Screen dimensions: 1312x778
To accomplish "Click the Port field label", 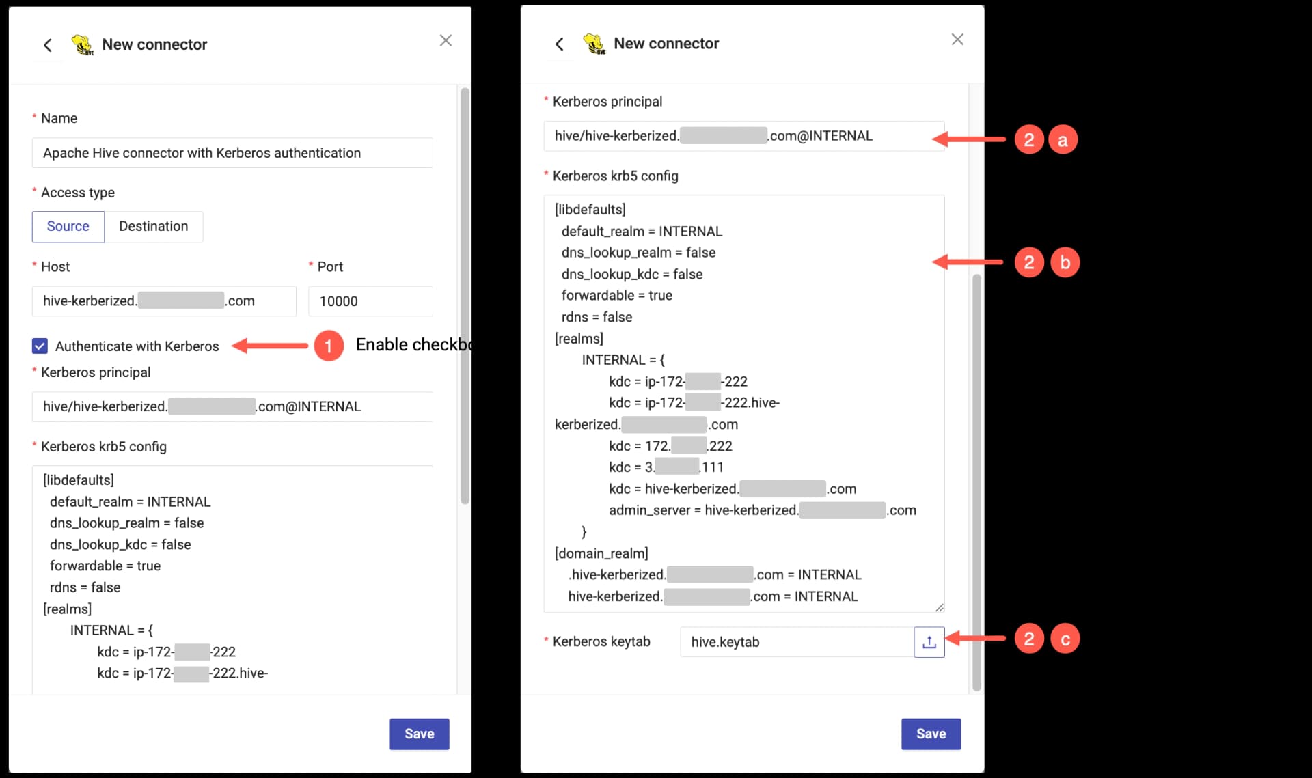I will tap(330, 266).
